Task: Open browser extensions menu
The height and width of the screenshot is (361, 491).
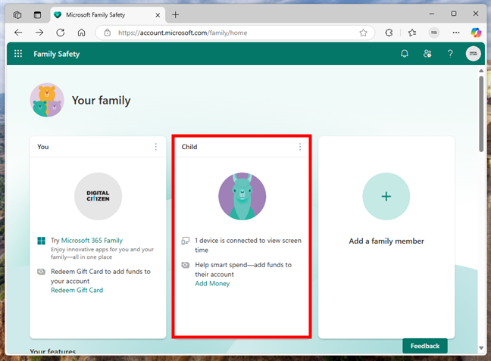Action: coord(389,33)
